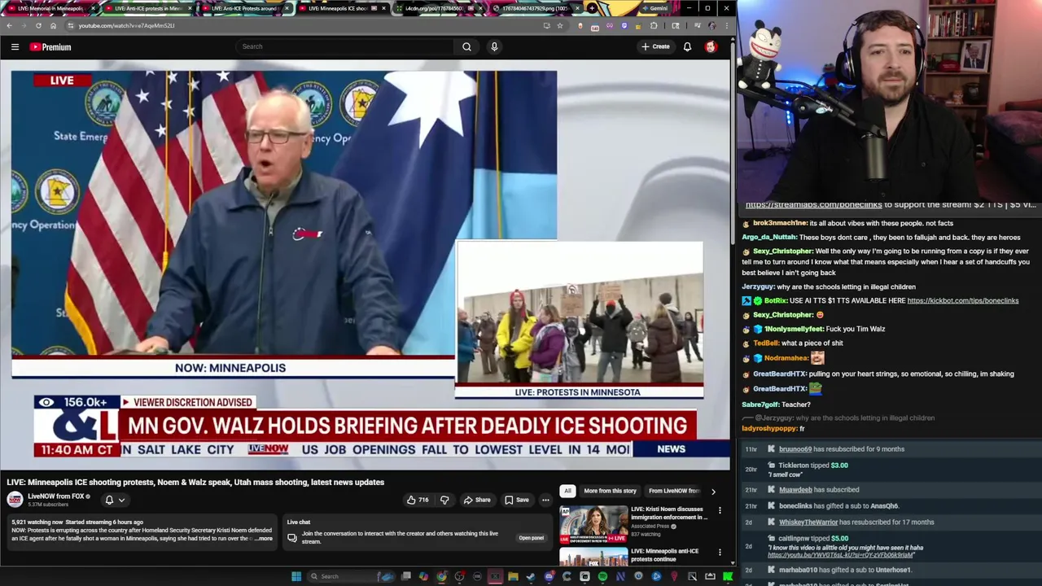Image resolution: width=1042 pixels, height=586 pixels.
Task: Open options for Minneapolis anti-ICE protests video
Action: coord(720,553)
